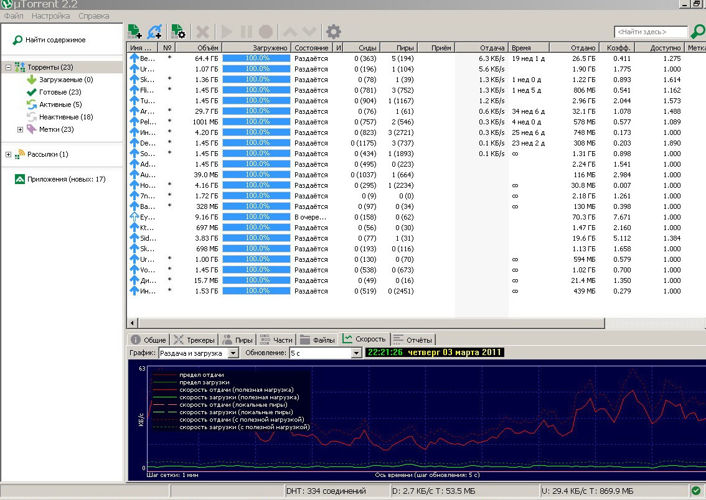Click in the 'Найти здесь' search field
Screen dimensions: 706x500
pyautogui.click(x=651, y=32)
